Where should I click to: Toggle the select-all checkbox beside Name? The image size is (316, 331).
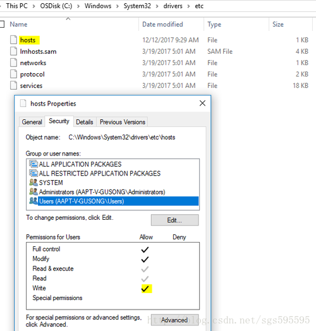2,24
